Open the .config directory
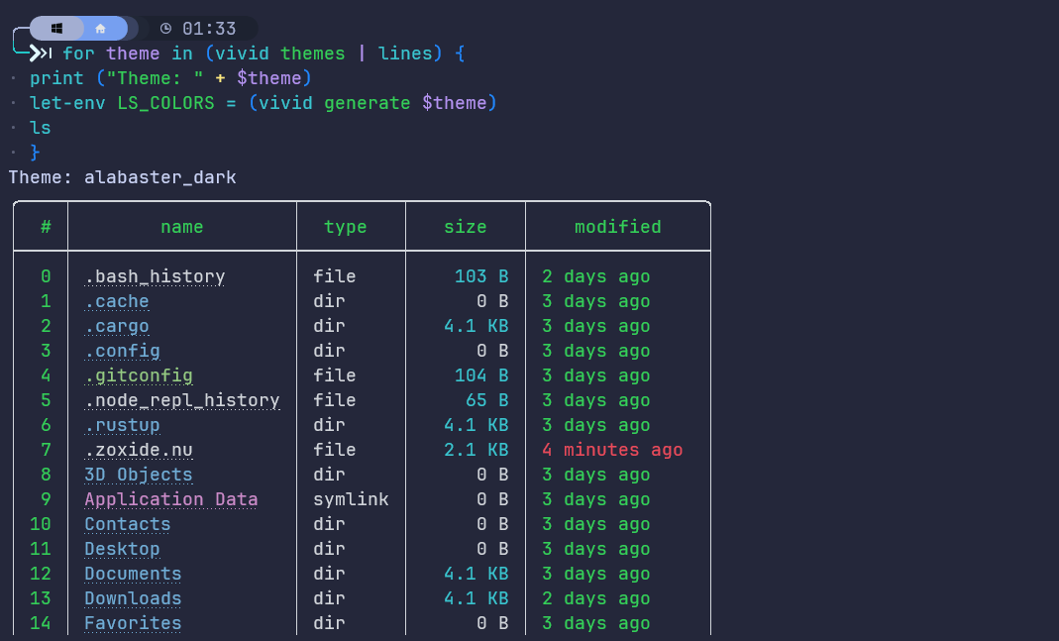 pyautogui.click(x=122, y=351)
